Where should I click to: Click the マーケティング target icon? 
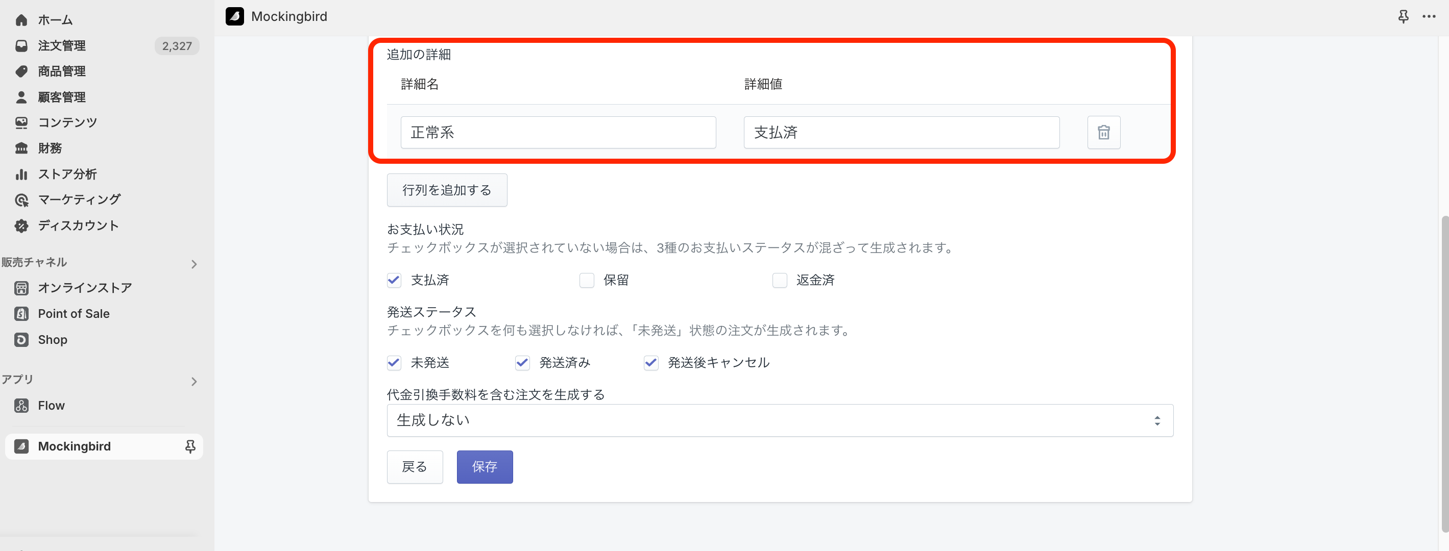tap(21, 199)
